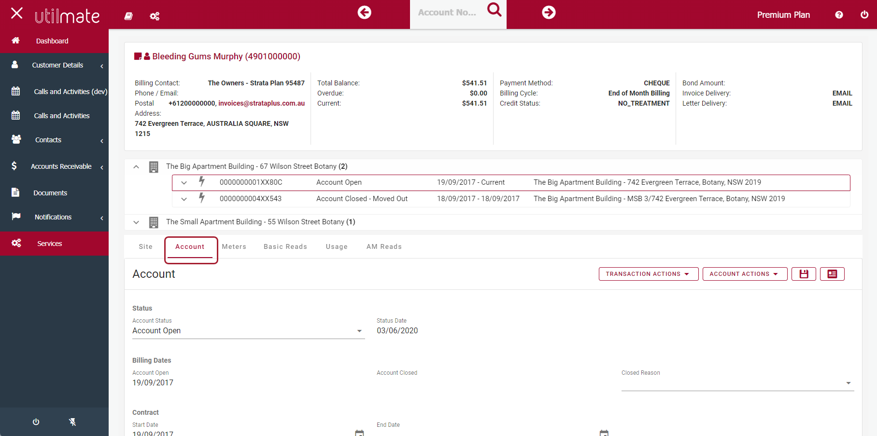The image size is (877, 436).
Task: Click 19/09/2017 - Current date range
Action: tap(471, 182)
